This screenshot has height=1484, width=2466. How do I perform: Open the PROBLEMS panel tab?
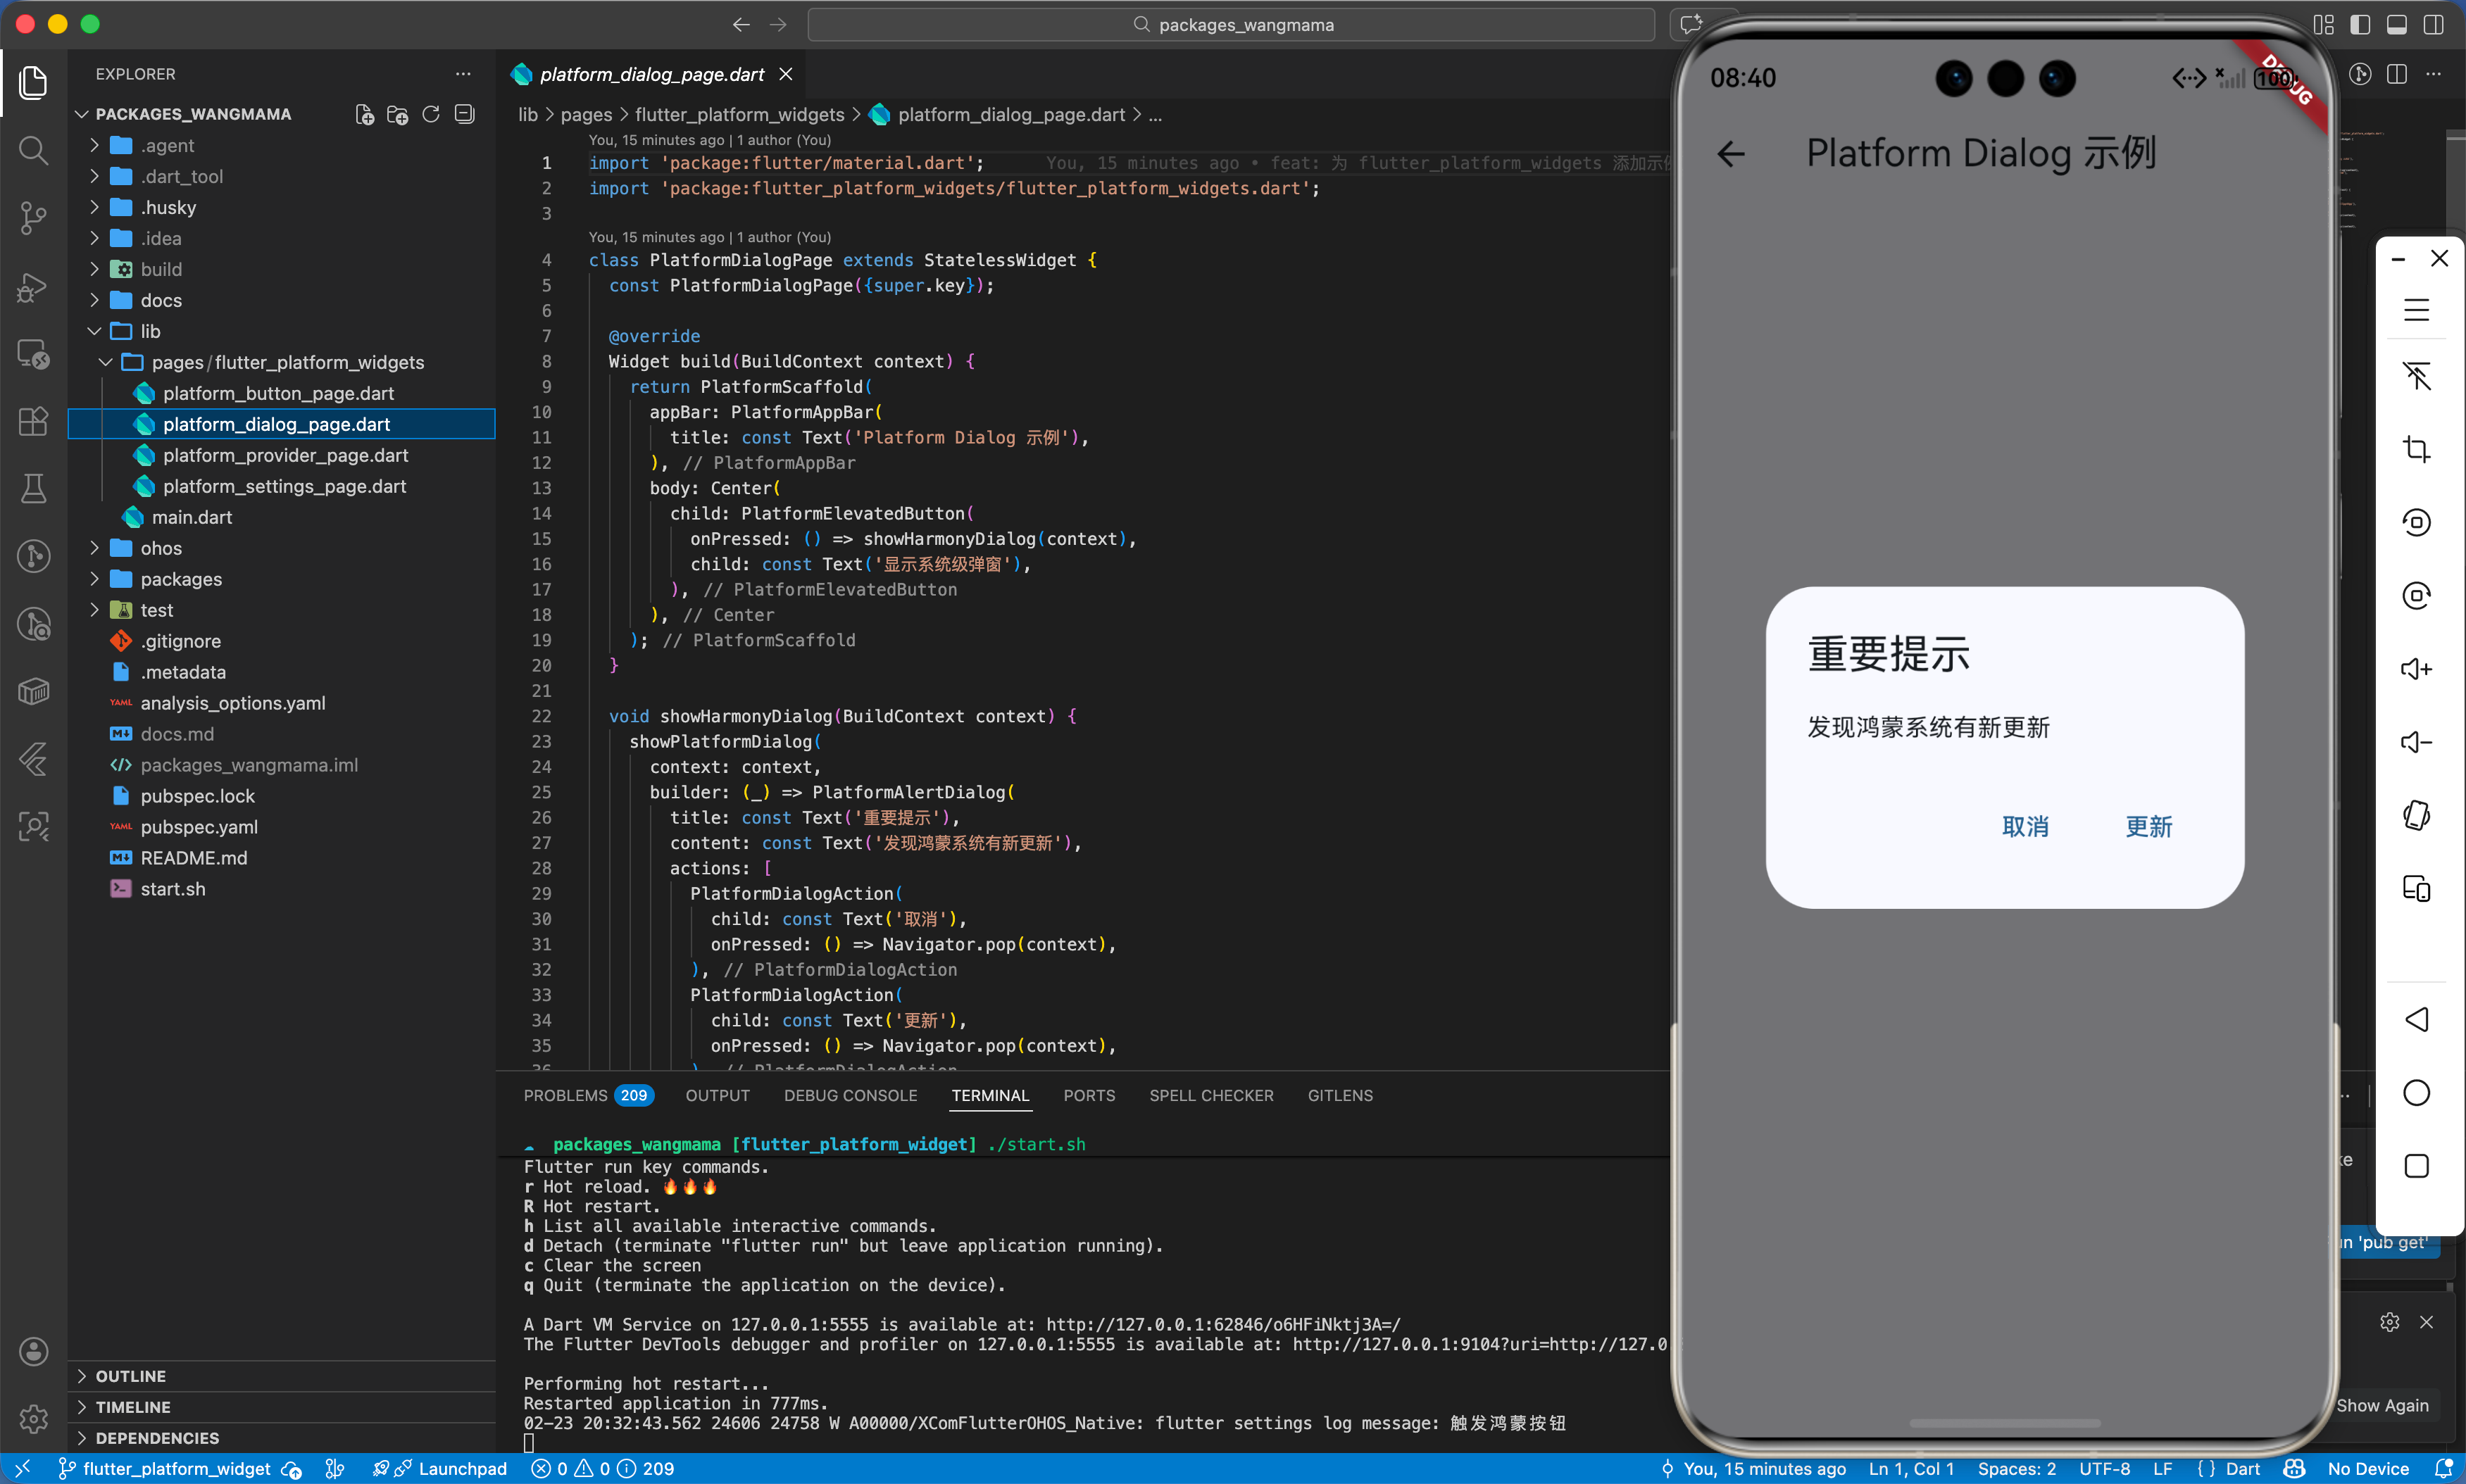[565, 1095]
